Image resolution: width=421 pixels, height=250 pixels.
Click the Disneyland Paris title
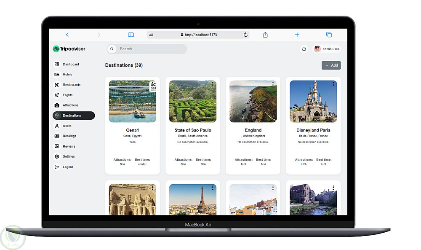tap(313, 130)
